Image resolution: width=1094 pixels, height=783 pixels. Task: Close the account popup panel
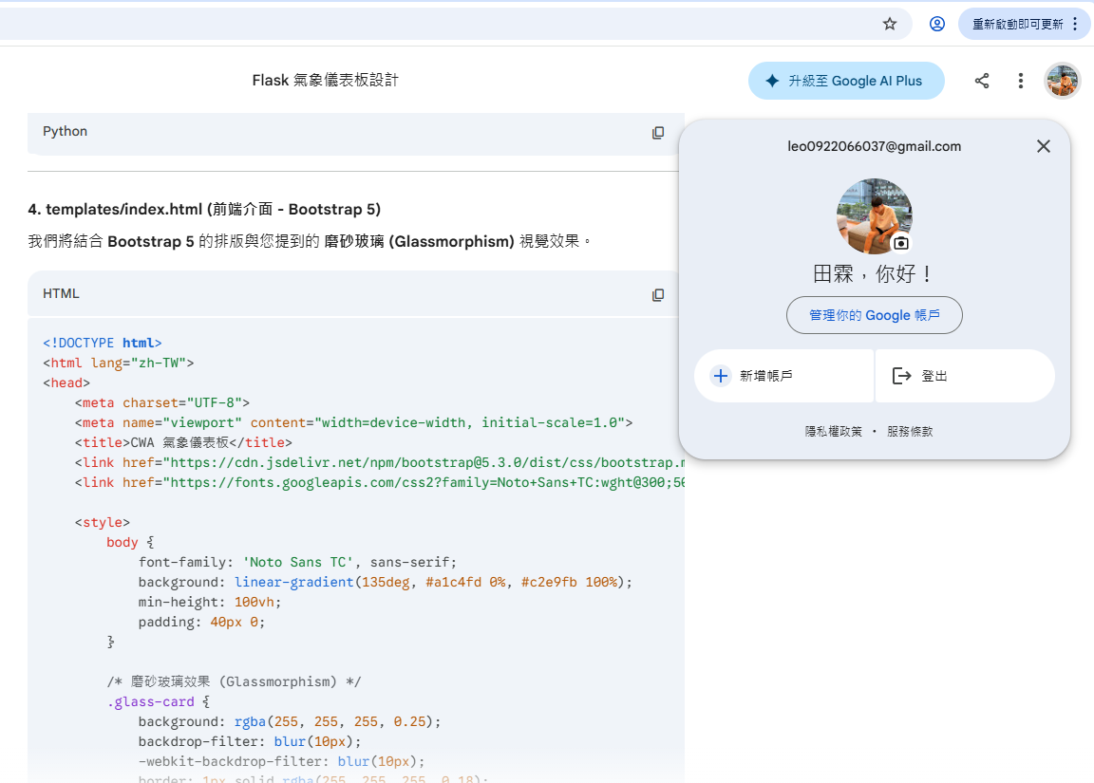click(x=1044, y=146)
